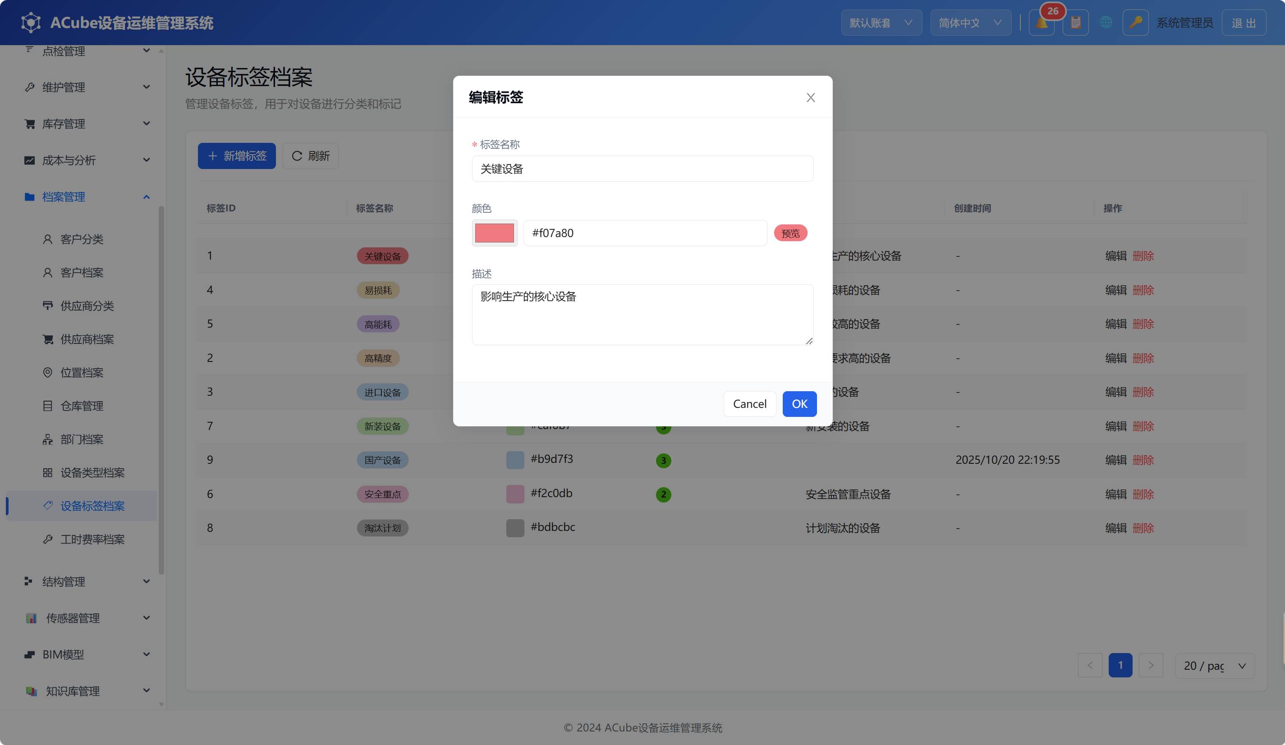This screenshot has width=1285, height=745.
Task: Open the 默认账套 dropdown
Action: pos(881,23)
